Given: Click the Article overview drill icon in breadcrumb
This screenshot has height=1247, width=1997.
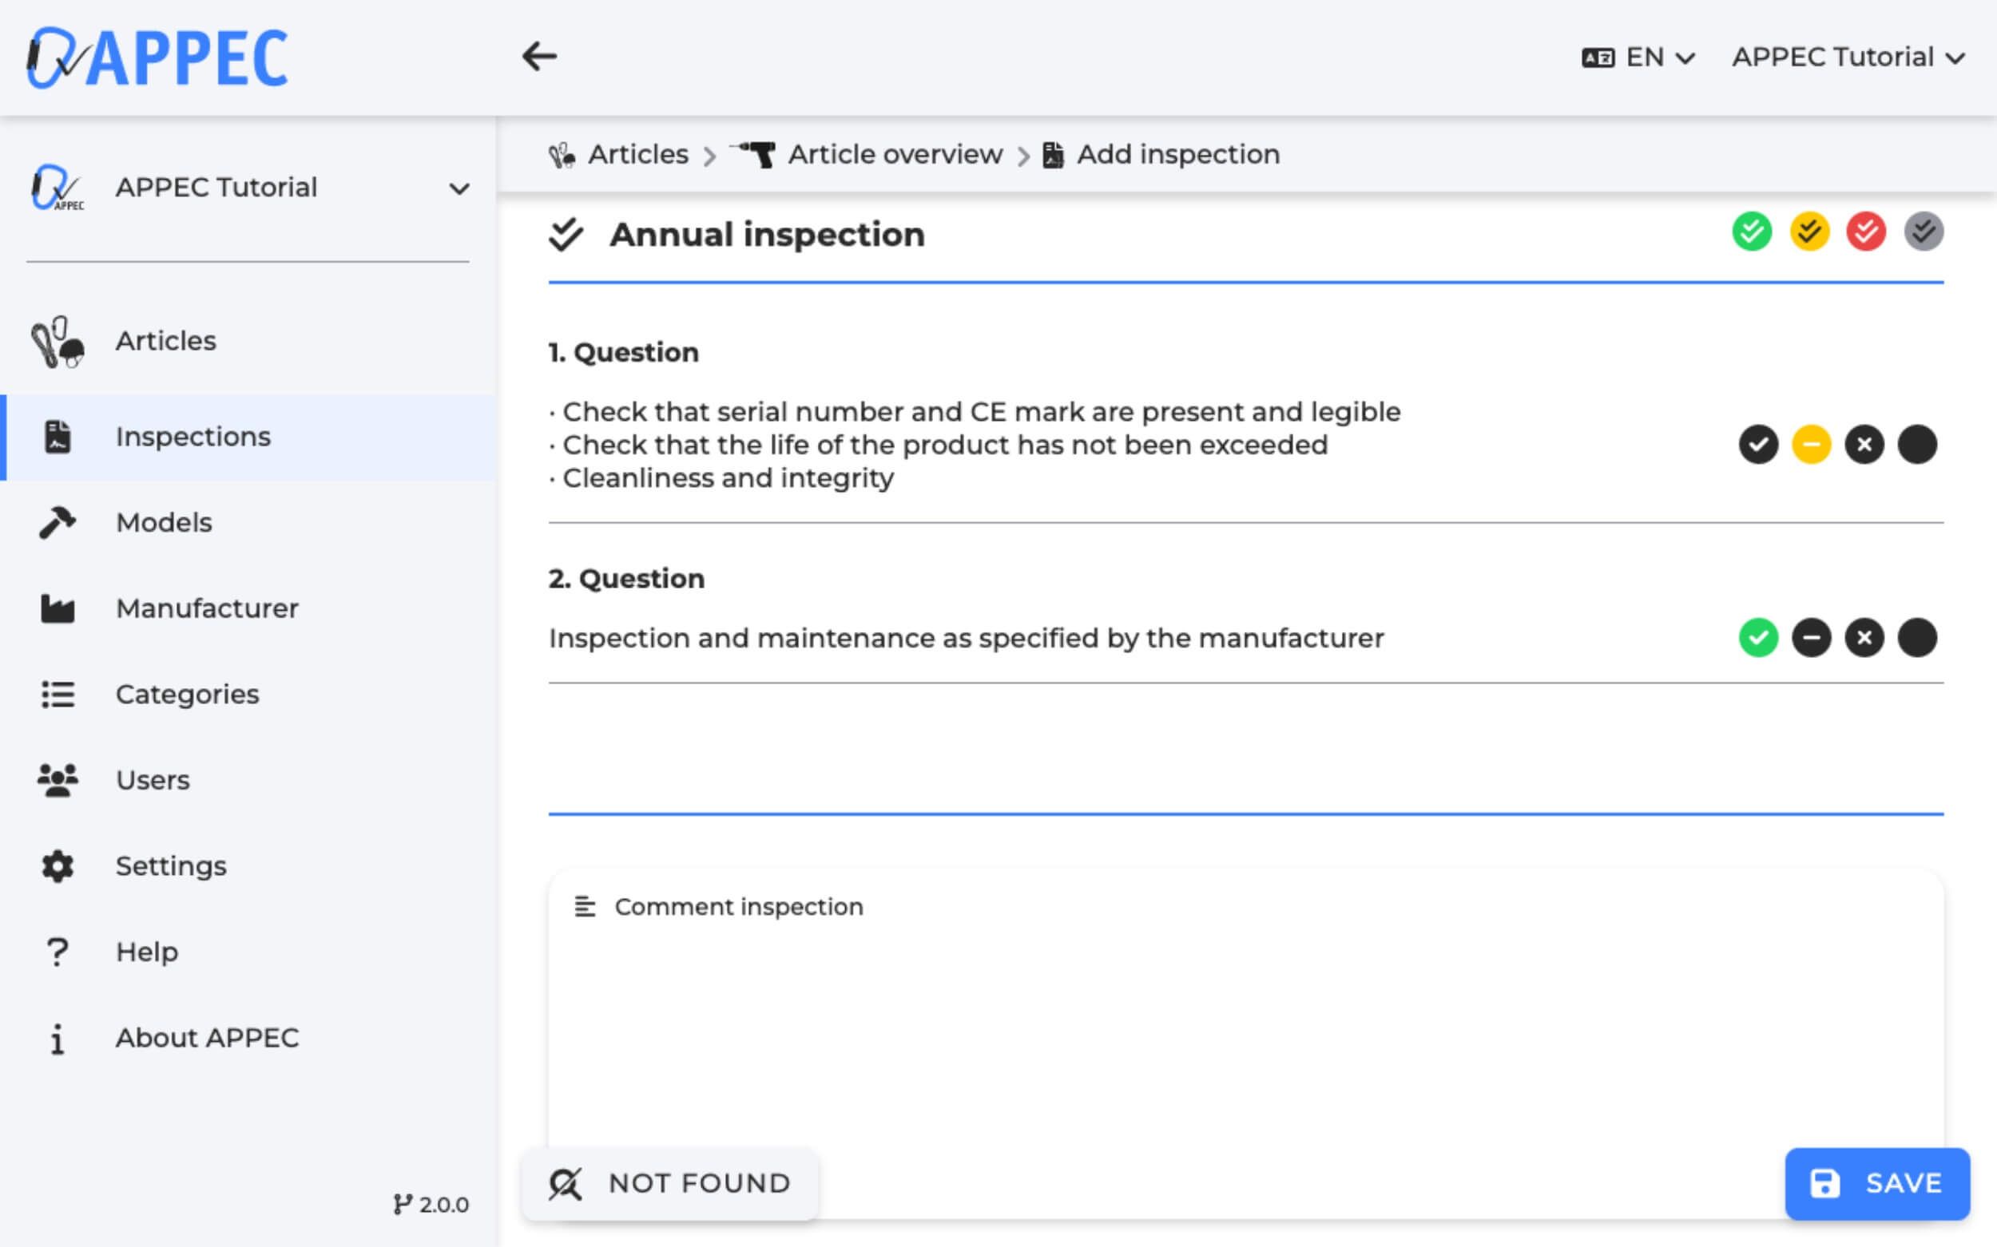Looking at the screenshot, I should [754, 154].
